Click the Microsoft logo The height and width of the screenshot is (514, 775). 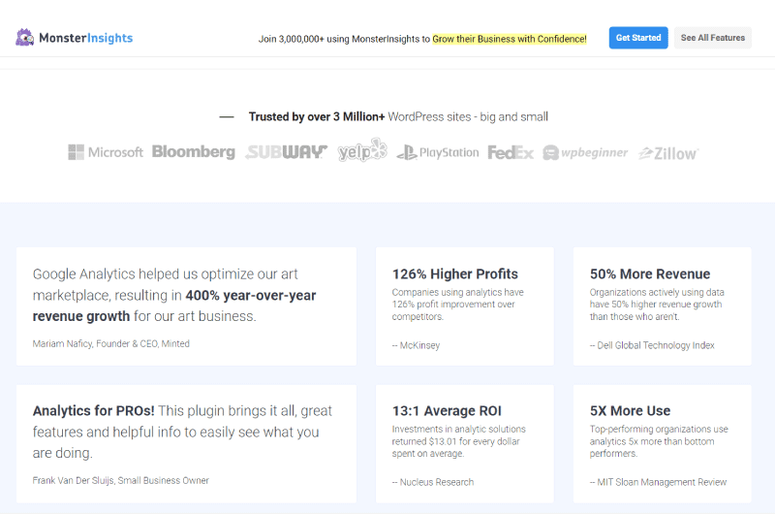tap(106, 152)
